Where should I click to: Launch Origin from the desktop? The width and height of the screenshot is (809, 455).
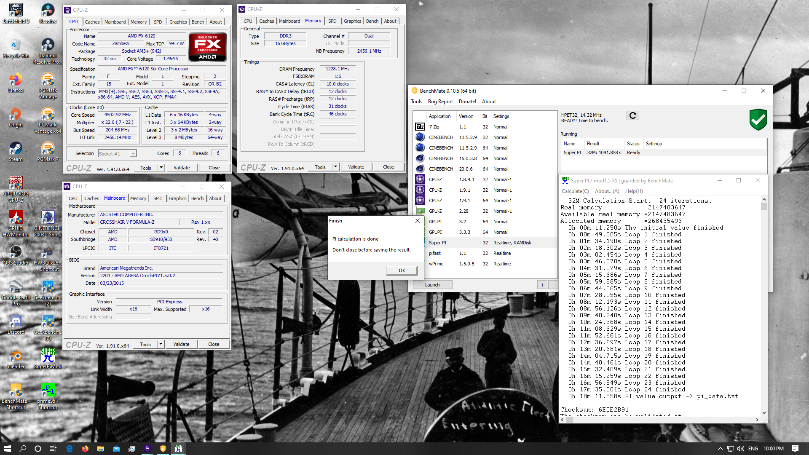point(16,117)
